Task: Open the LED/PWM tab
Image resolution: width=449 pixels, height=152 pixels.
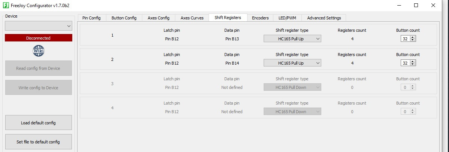Action: click(x=287, y=18)
